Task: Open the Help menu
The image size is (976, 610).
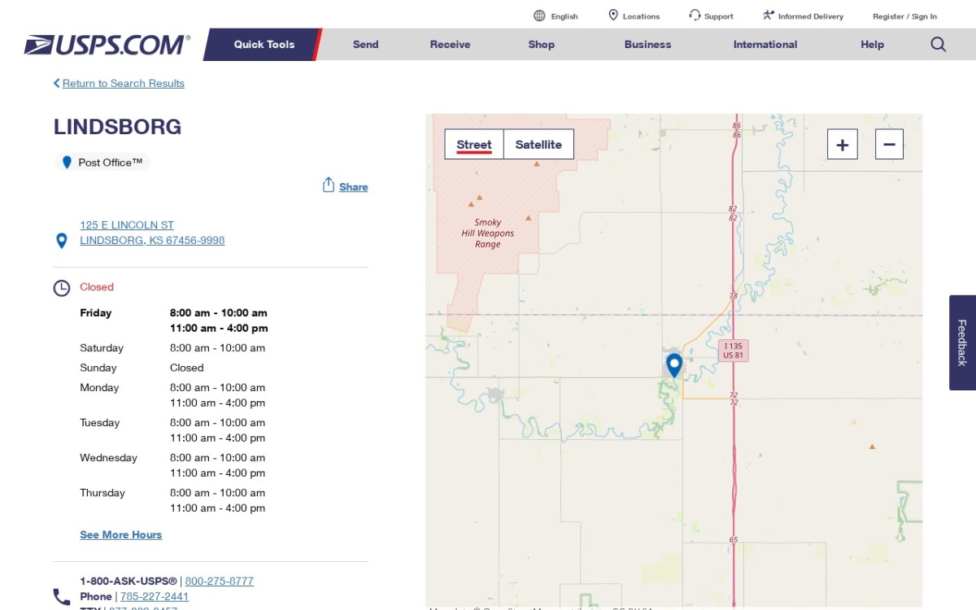Action: pyautogui.click(x=873, y=45)
